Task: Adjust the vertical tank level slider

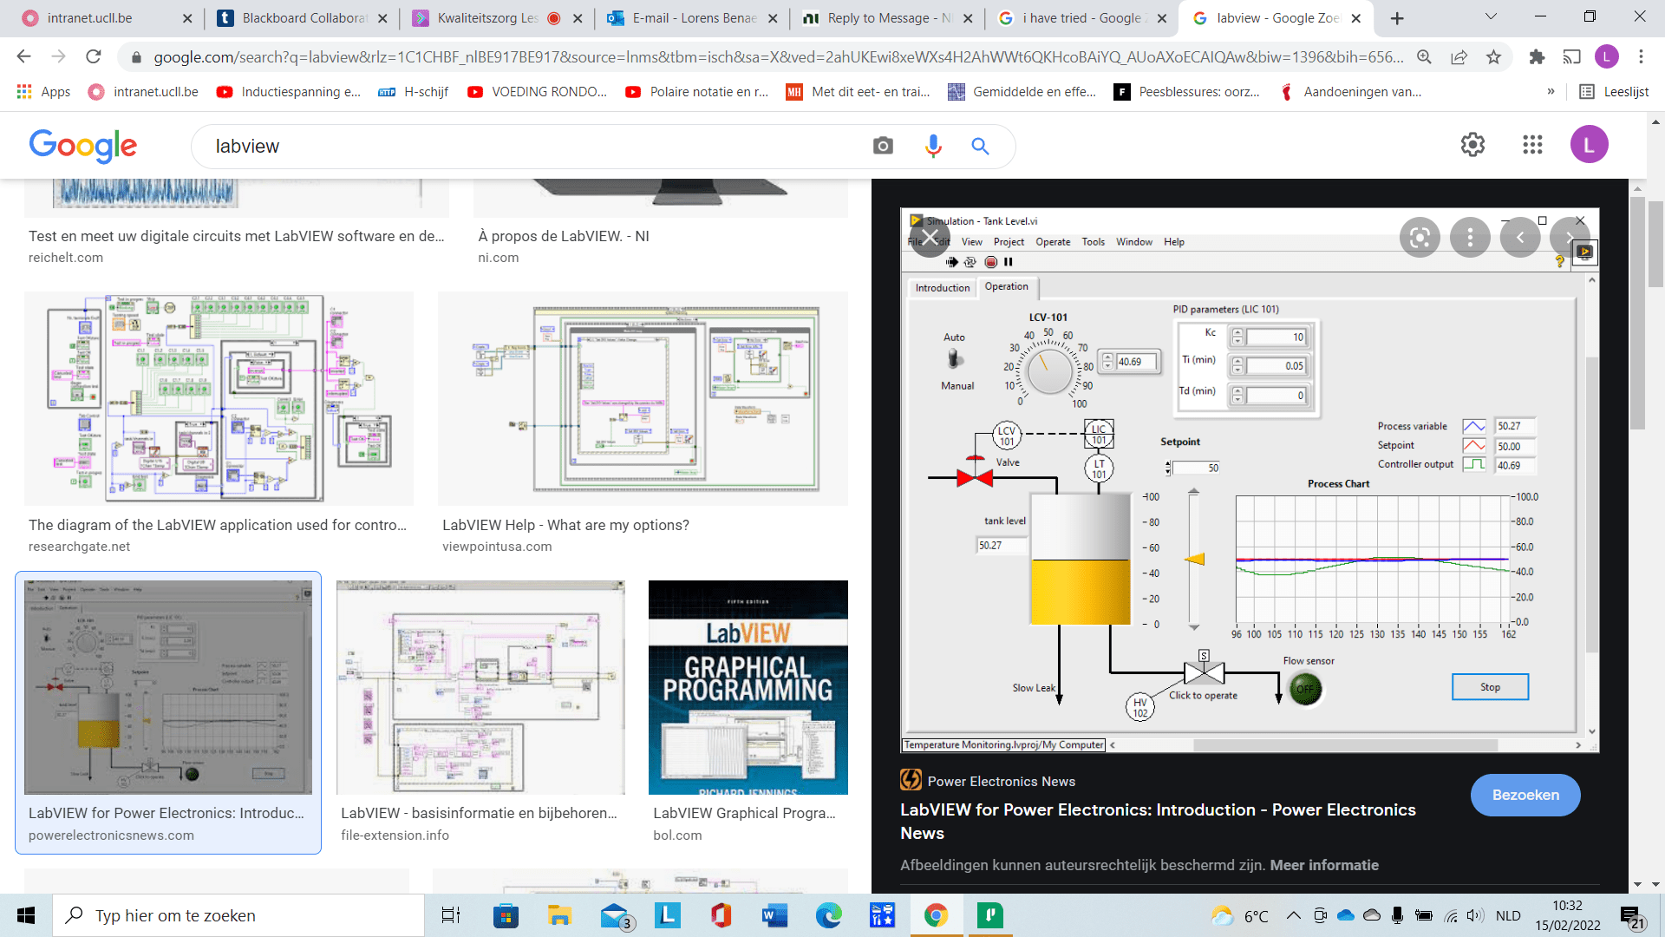Action: tap(1193, 560)
